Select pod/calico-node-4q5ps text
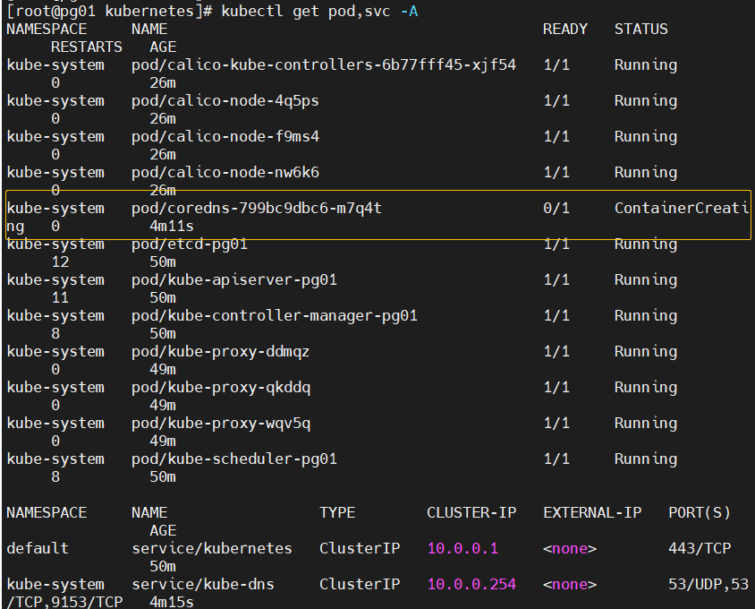This screenshot has height=609, width=755. [225, 101]
